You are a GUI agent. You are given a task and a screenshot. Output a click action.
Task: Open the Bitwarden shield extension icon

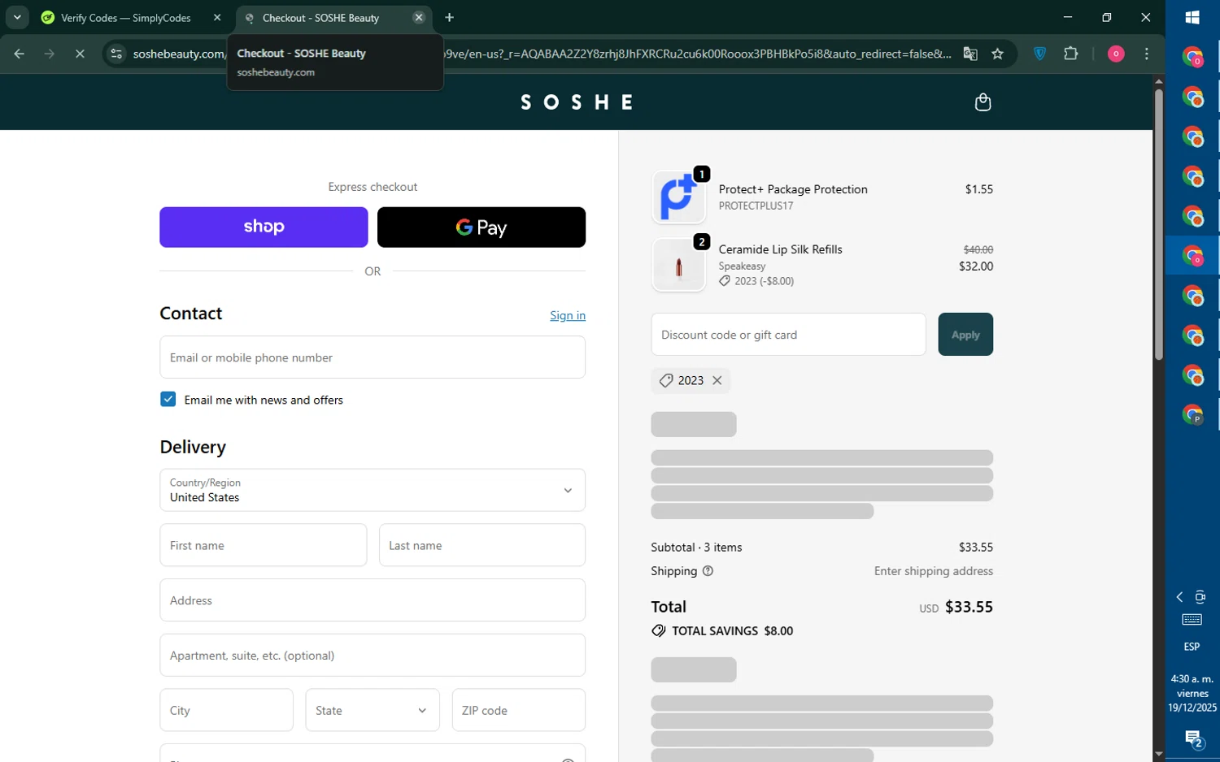pyautogui.click(x=1039, y=54)
